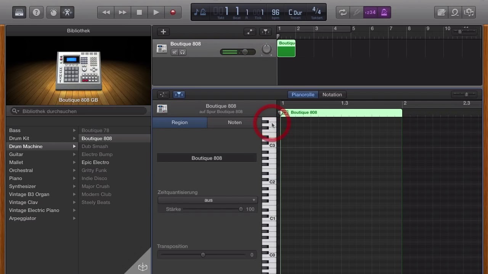Click the editor horizontal zoom slider
The width and height of the screenshot is (488, 274).
click(466, 94)
